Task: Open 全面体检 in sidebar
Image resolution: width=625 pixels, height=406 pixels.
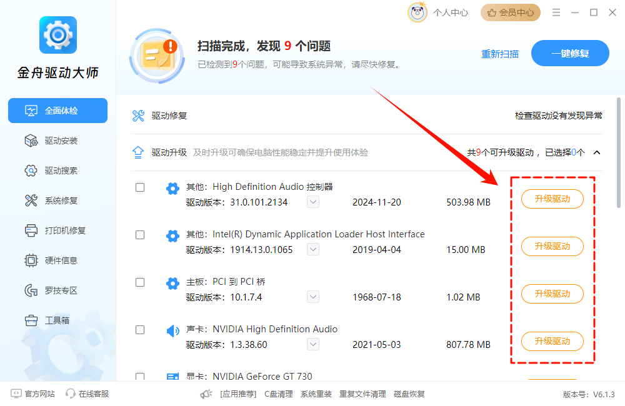Action: tap(57, 111)
